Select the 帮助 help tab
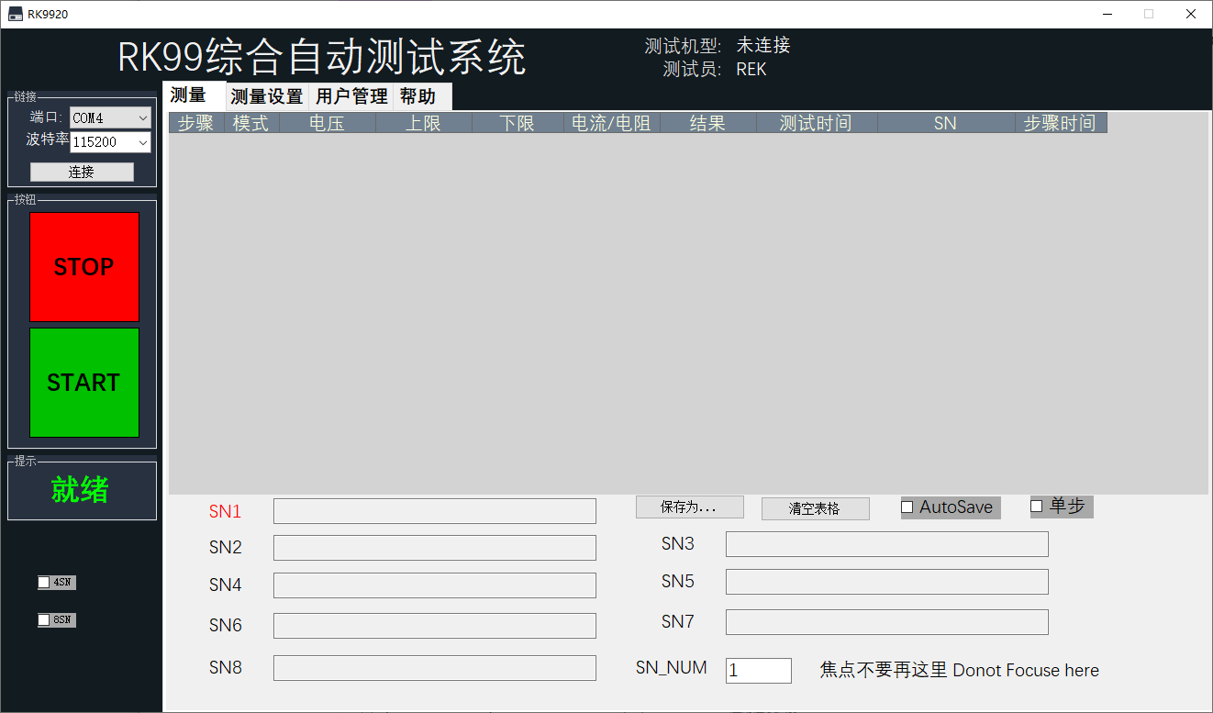Screen dimensions: 1213x713 tap(417, 96)
